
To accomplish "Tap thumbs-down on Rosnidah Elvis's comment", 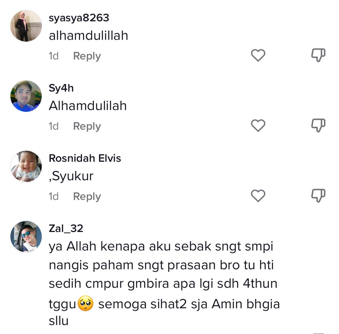I will (x=318, y=196).
